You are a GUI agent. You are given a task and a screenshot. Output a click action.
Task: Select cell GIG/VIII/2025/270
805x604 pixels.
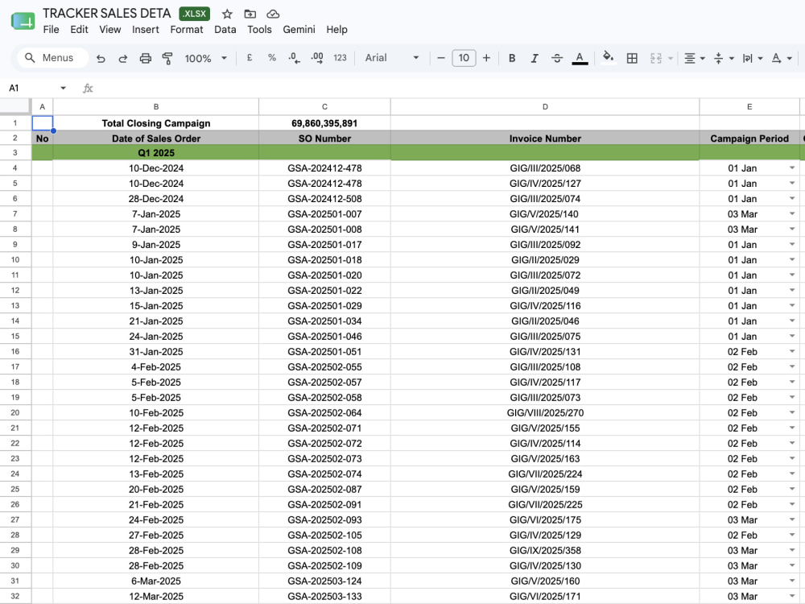(545, 413)
